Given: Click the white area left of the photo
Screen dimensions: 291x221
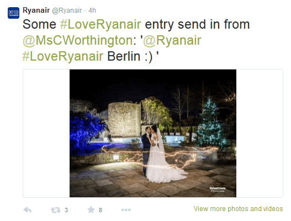Looking at the screenshot, I should (x=46, y=133).
